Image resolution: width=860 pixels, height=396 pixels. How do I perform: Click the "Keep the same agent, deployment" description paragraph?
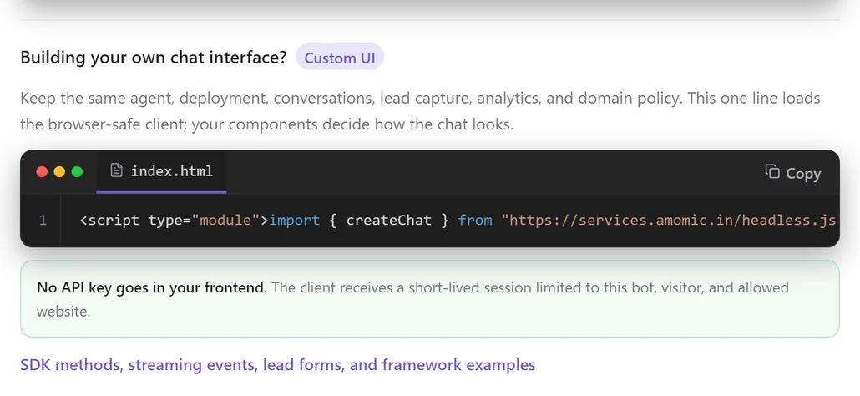420,111
